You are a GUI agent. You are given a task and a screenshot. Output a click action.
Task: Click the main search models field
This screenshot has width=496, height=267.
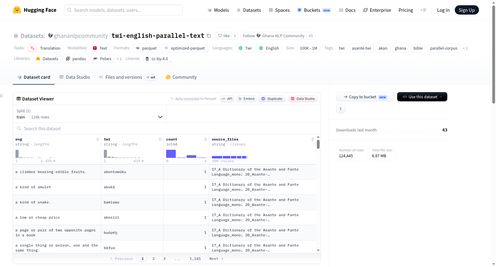[x=123, y=10]
